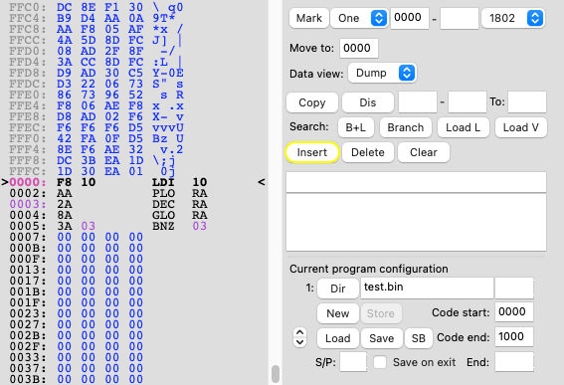This screenshot has width=564, height=385.
Task: Click the large multi-line output text area
Action: coord(416,222)
